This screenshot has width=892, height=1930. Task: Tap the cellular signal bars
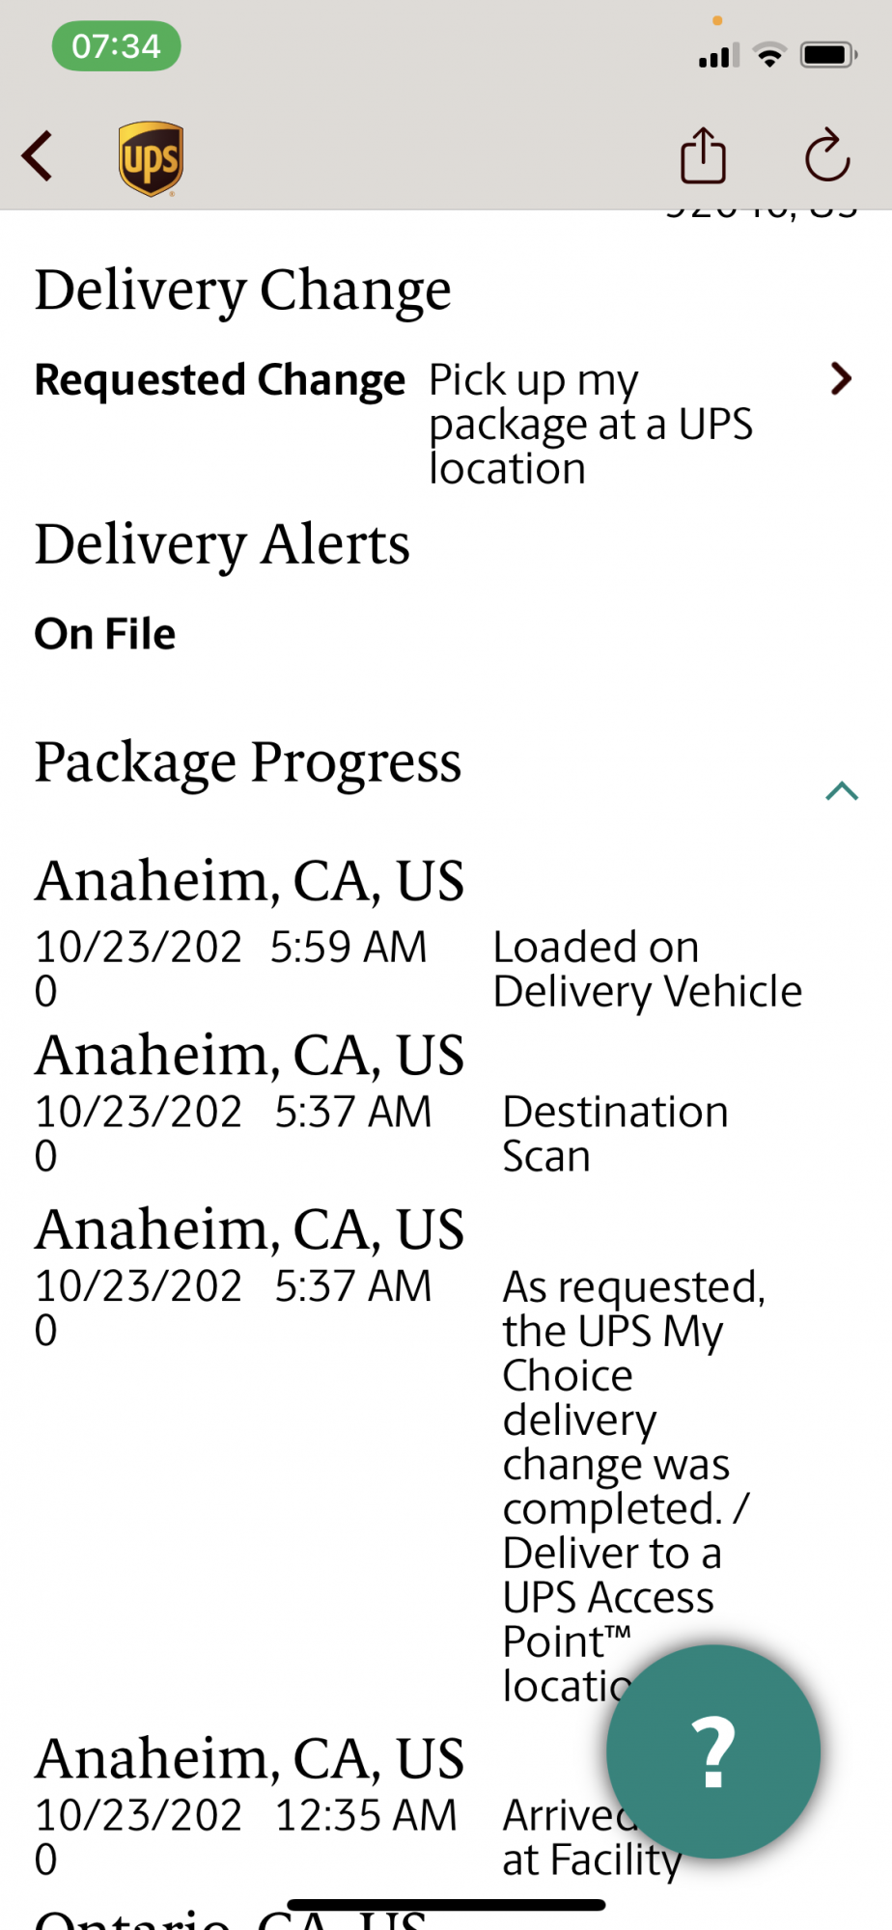pos(718,55)
